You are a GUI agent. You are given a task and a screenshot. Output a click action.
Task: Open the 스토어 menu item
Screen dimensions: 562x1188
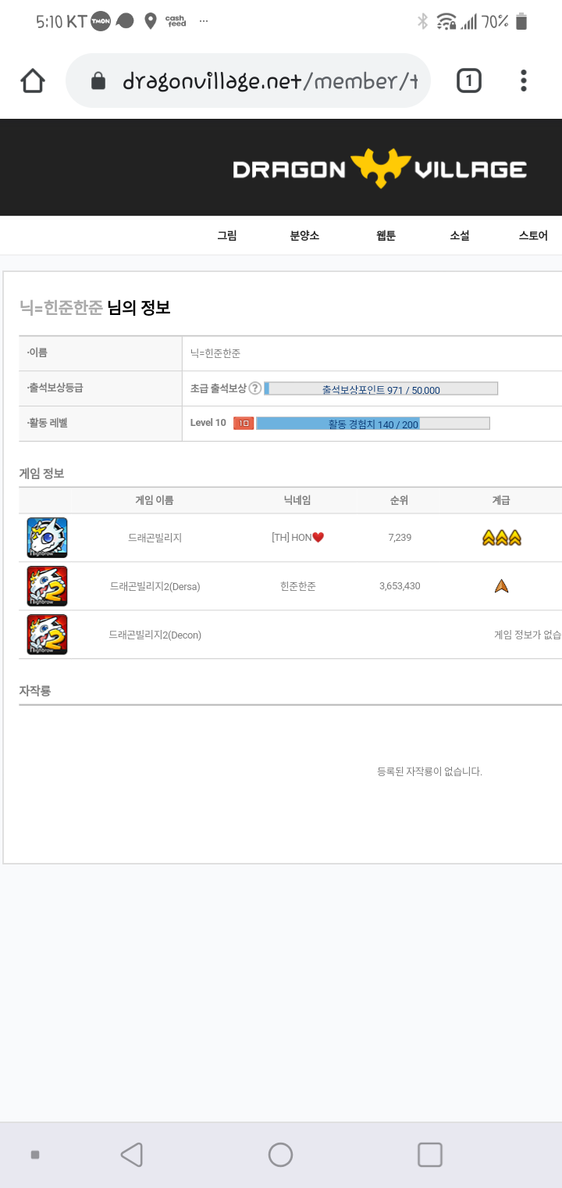pyautogui.click(x=533, y=236)
